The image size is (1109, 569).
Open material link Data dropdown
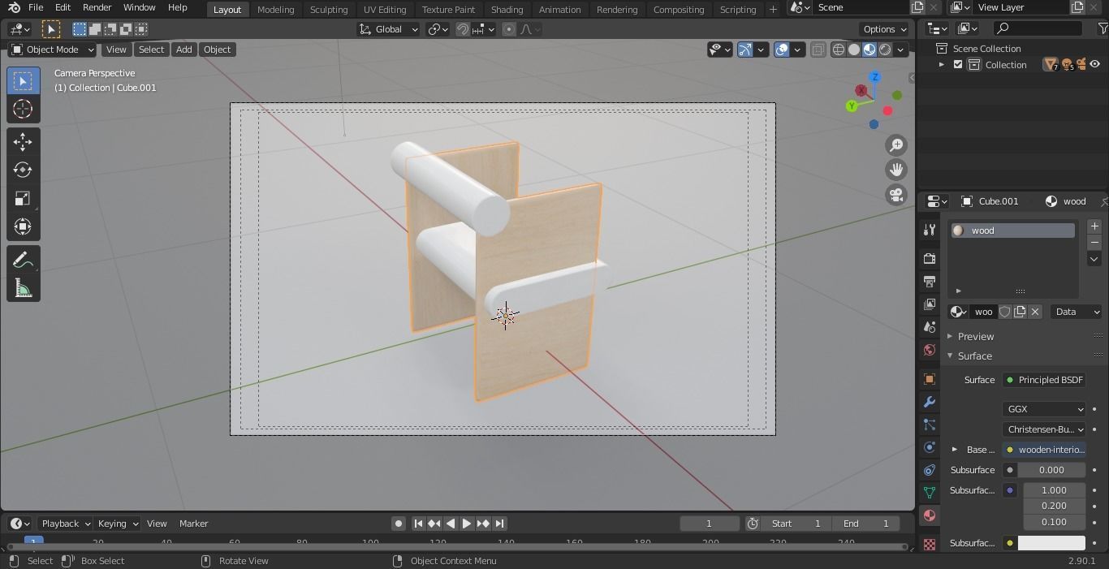[x=1077, y=312]
